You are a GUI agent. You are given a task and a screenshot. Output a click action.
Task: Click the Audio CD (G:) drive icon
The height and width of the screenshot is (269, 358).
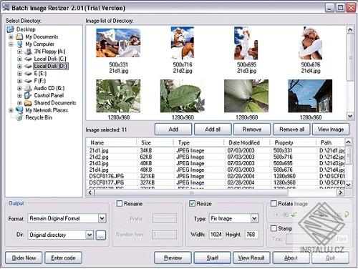tap(28, 88)
